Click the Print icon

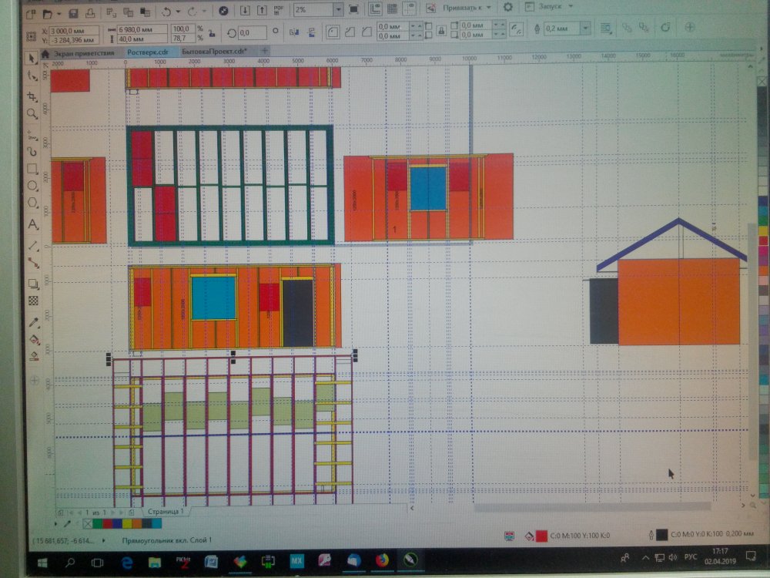pyautogui.click(x=90, y=13)
